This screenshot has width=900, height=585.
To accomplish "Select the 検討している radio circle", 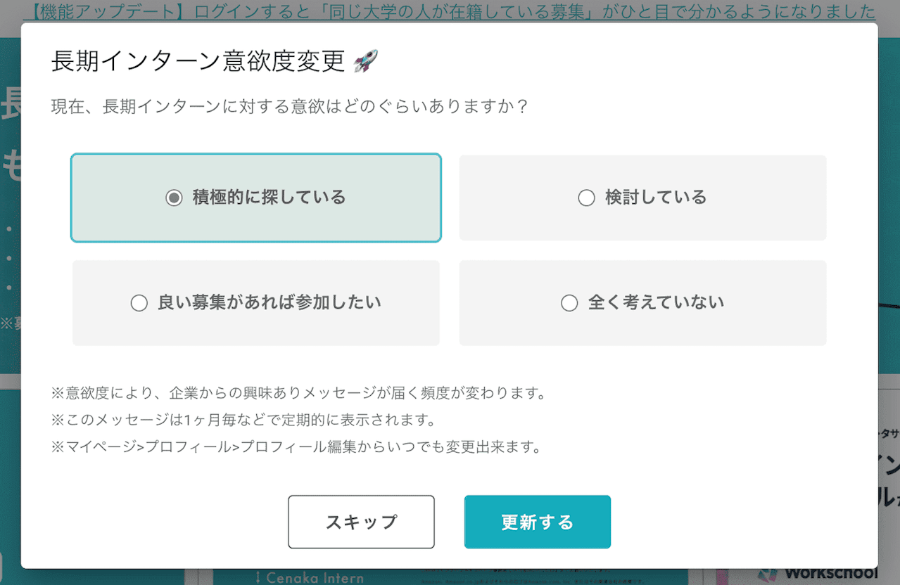I will [x=586, y=198].
